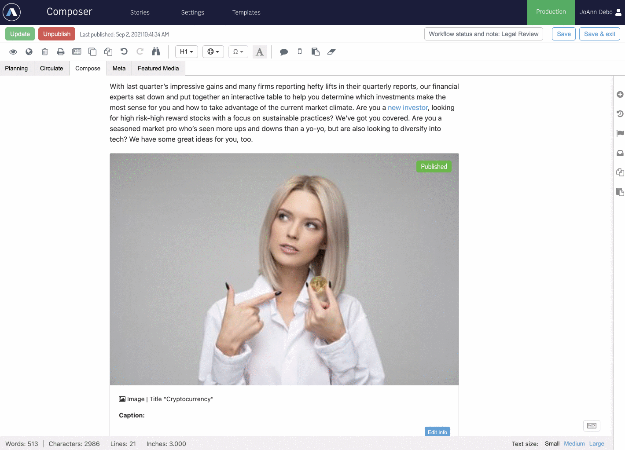Click the 'Inches: 3.000' status text
The width and height of the screenshot is (625, 450).
point(166,444)
